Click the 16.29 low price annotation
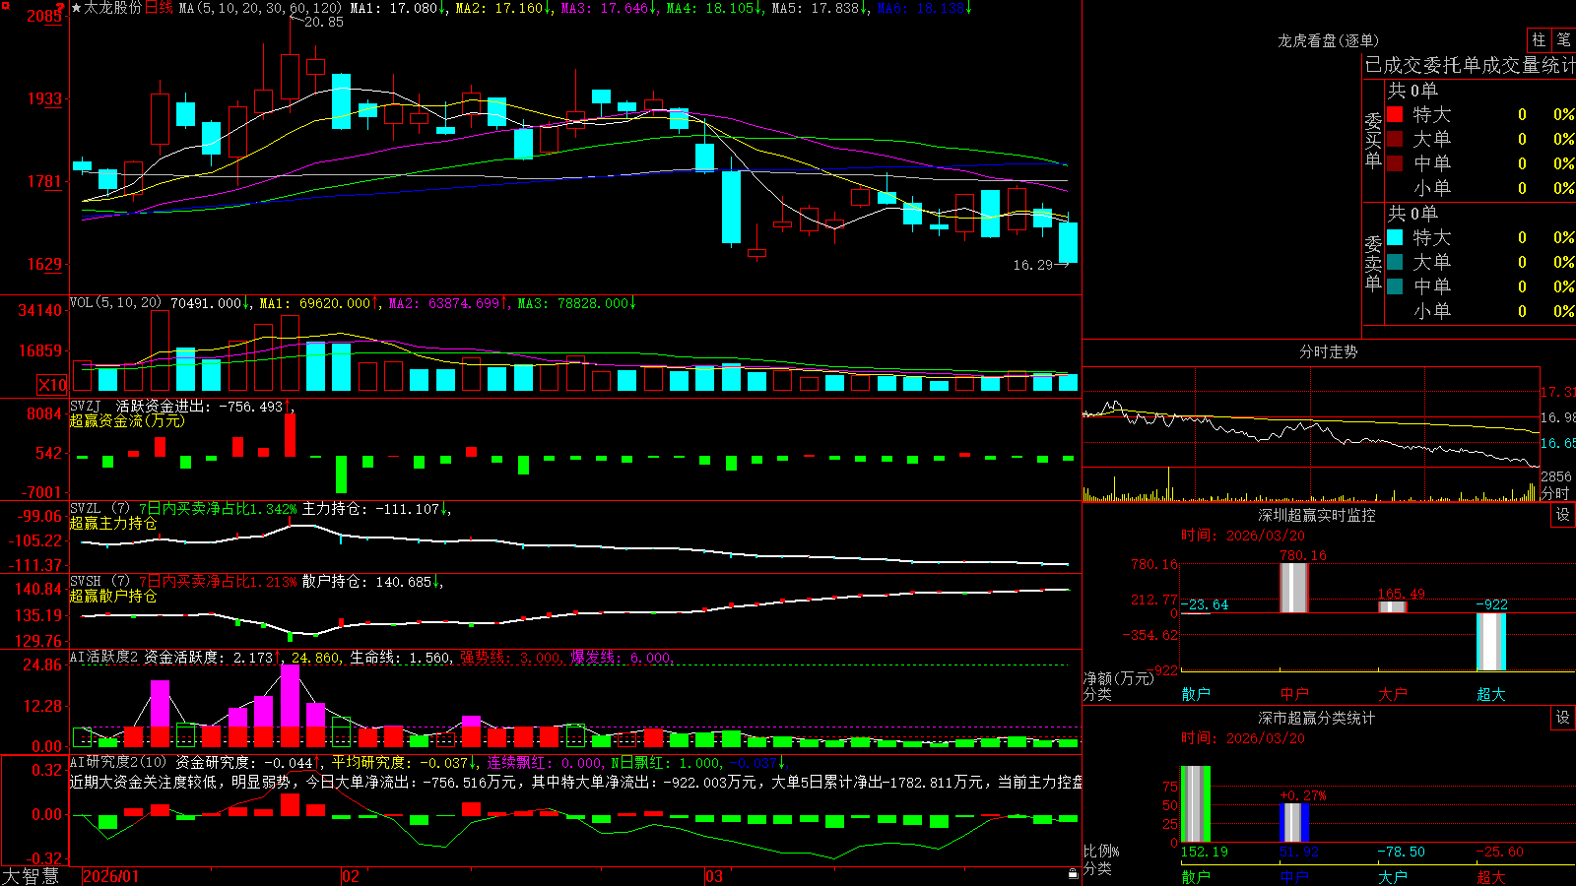1576x886 pixels. (x=1033, y=265)
